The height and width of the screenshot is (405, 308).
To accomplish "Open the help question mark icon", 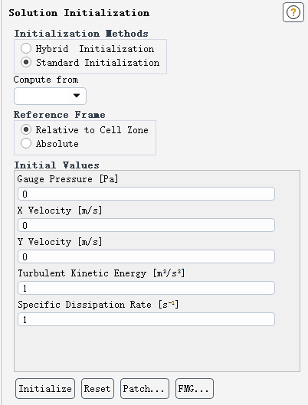I will [x=293, y=12].
